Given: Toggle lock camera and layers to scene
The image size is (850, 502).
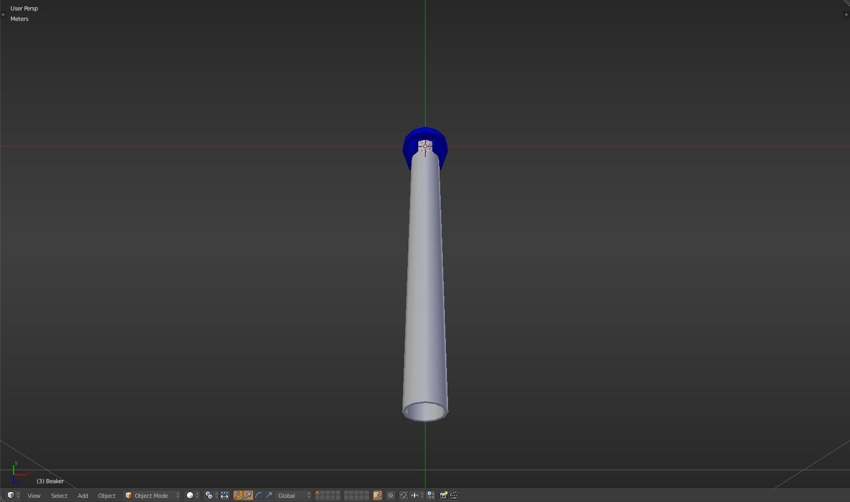Looking at the screenshot, I should pos(377,495).
